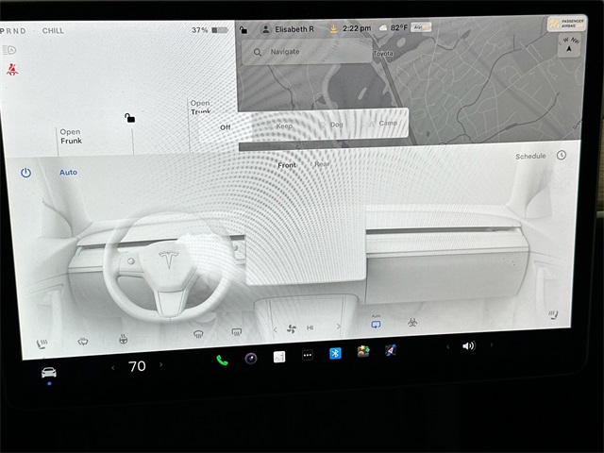
Task: Open the car controls menu icon
Action: coord(49,373)
